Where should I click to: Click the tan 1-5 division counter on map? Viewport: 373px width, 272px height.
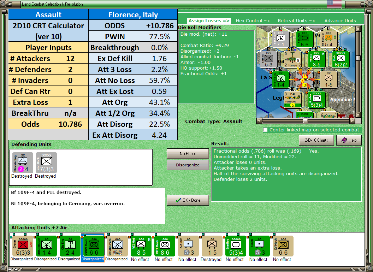[328, 79]
